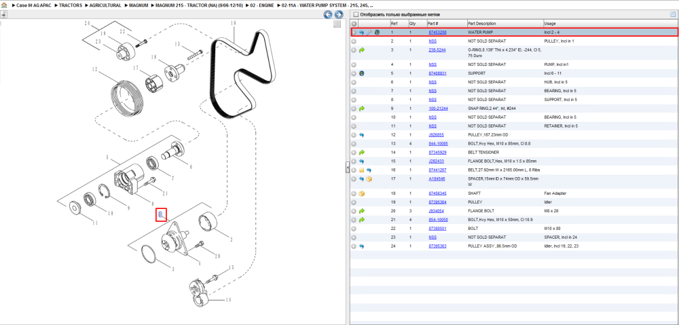Click the gray circle on row 4 PUMP
Image resolution: width=679 pixels, height=325 pixels.
(x=354, y=64)
